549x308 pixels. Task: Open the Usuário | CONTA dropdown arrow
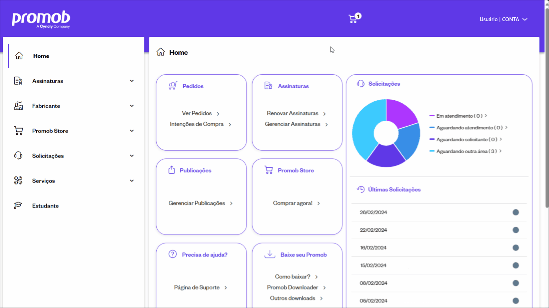point(525,19)
